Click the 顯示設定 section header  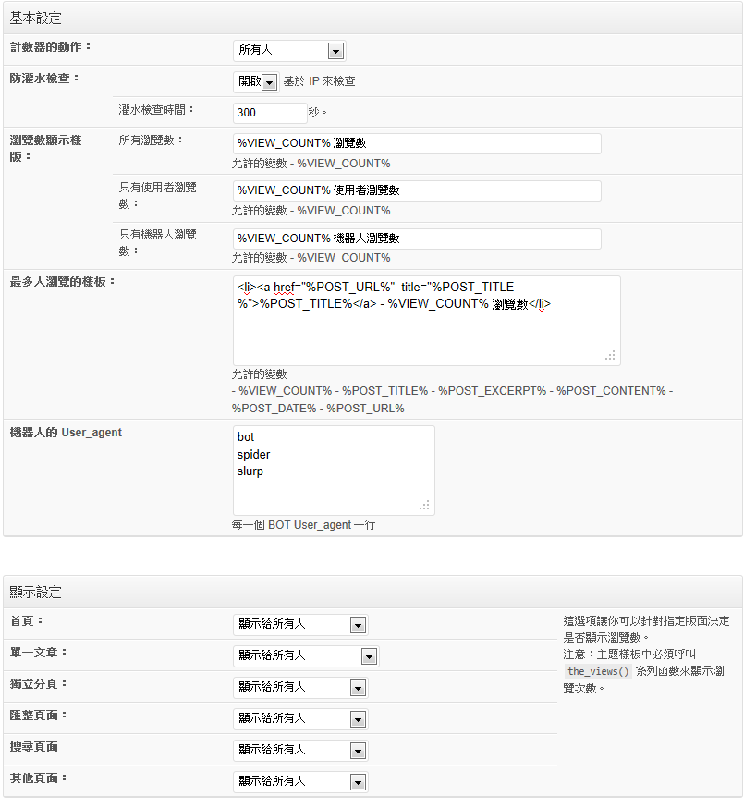click(x=34, y=592)
